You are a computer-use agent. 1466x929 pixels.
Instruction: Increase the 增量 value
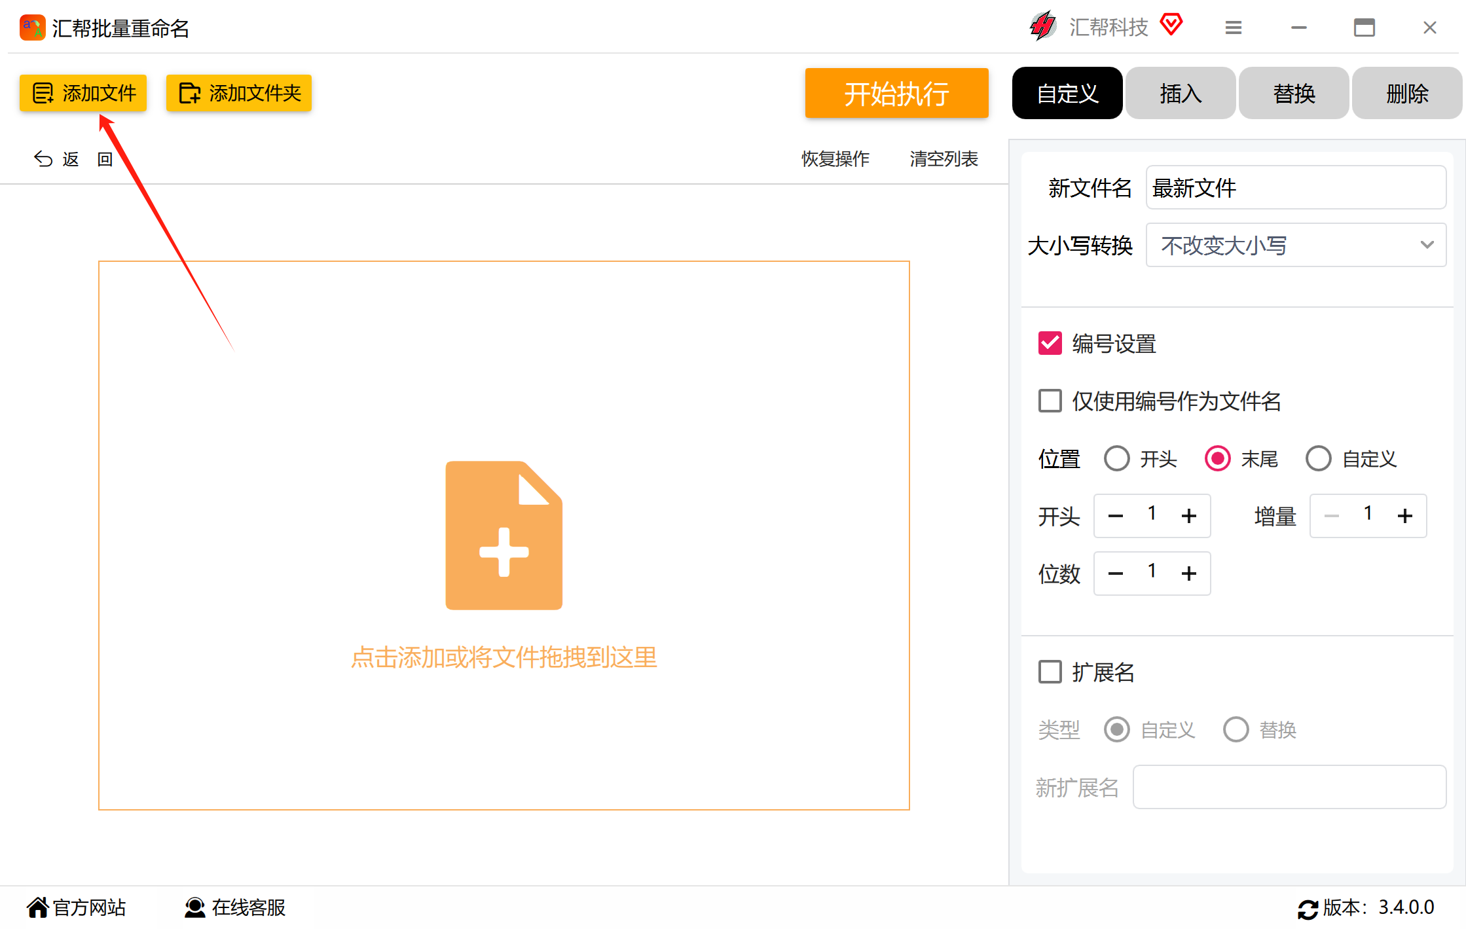tap(1405, 516)
